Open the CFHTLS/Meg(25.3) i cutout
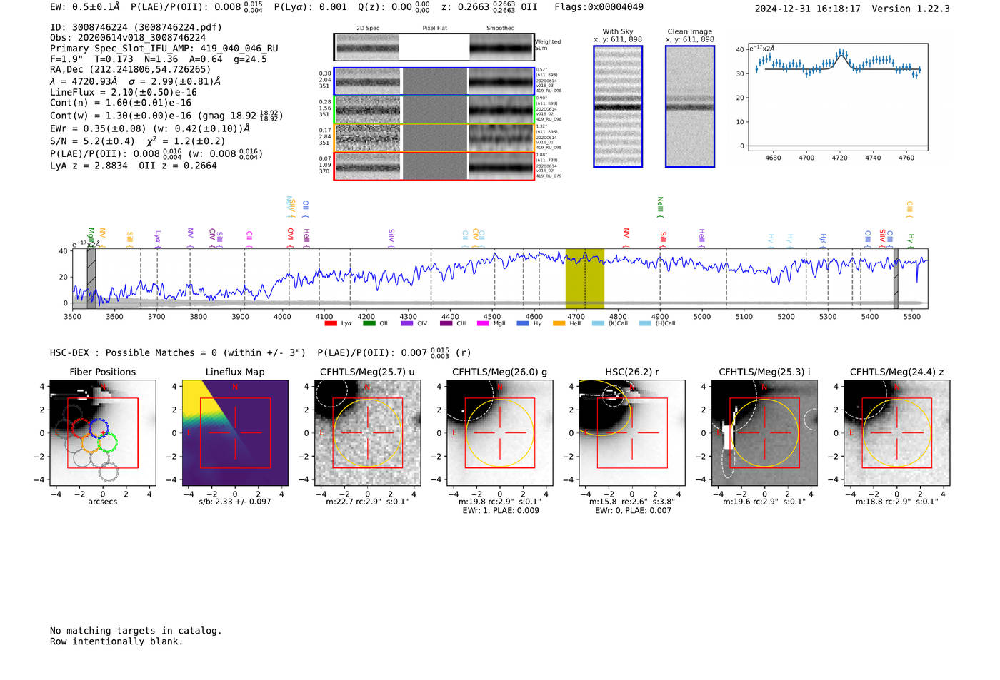The height and width of the screenshot is (680, 1000). [764, 432]
